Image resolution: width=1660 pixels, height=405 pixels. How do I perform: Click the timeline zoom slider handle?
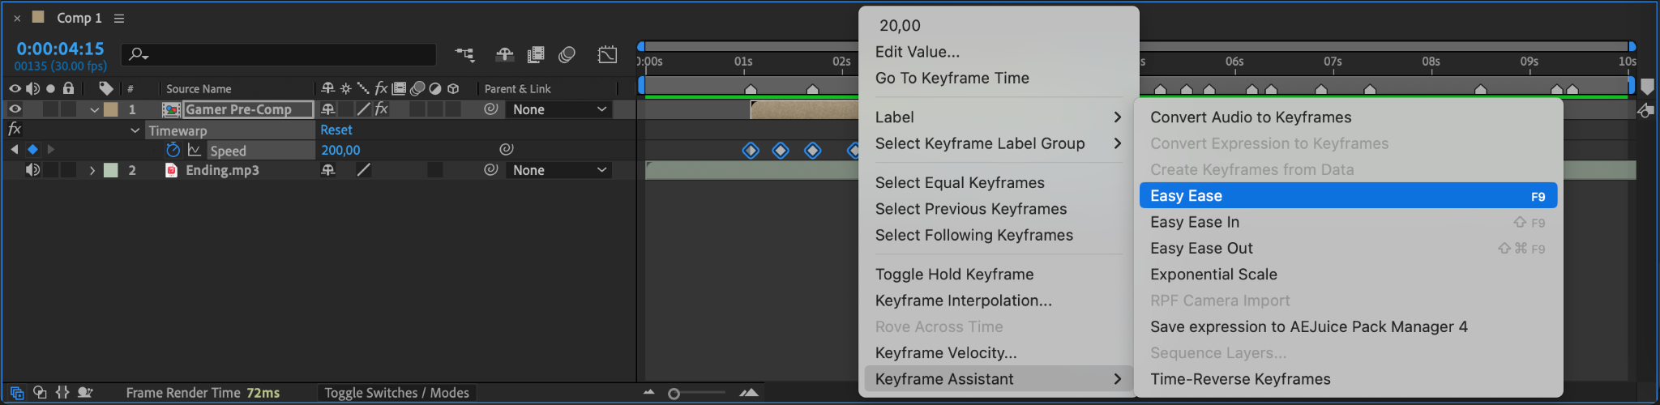pos(674,394)
